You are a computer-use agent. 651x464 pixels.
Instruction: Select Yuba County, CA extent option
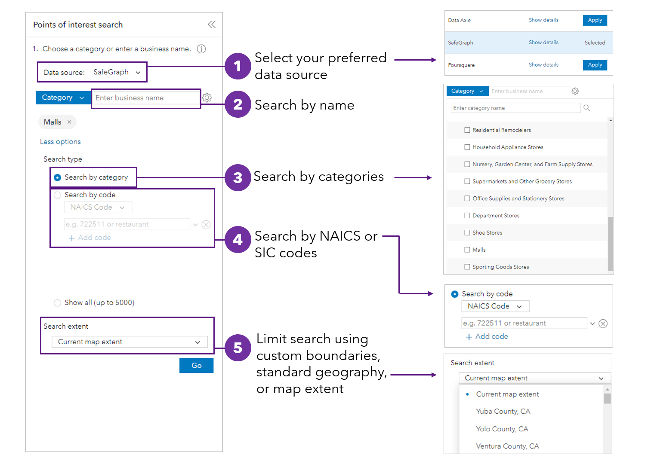pos(503,411)
